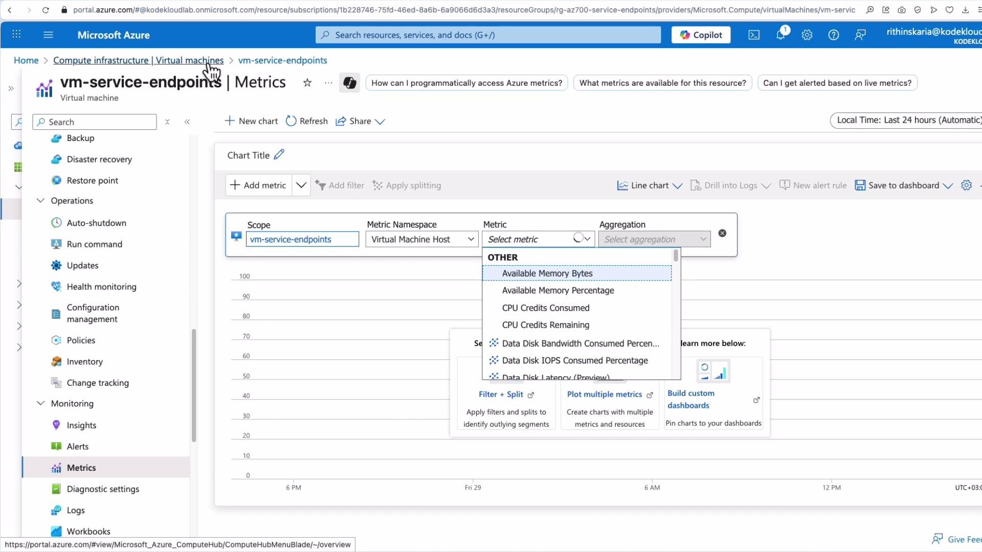Open Backup in the sidebar

[80, 138]
